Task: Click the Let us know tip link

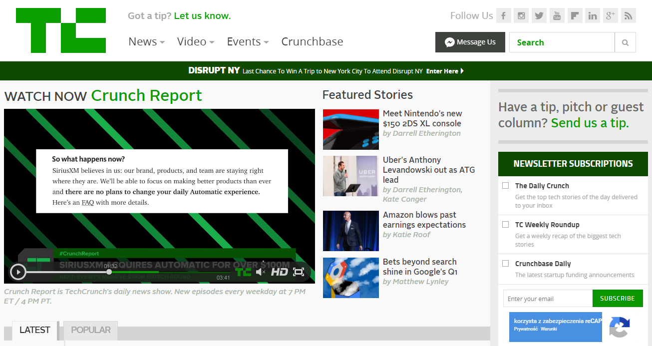Action: [202, 15]
